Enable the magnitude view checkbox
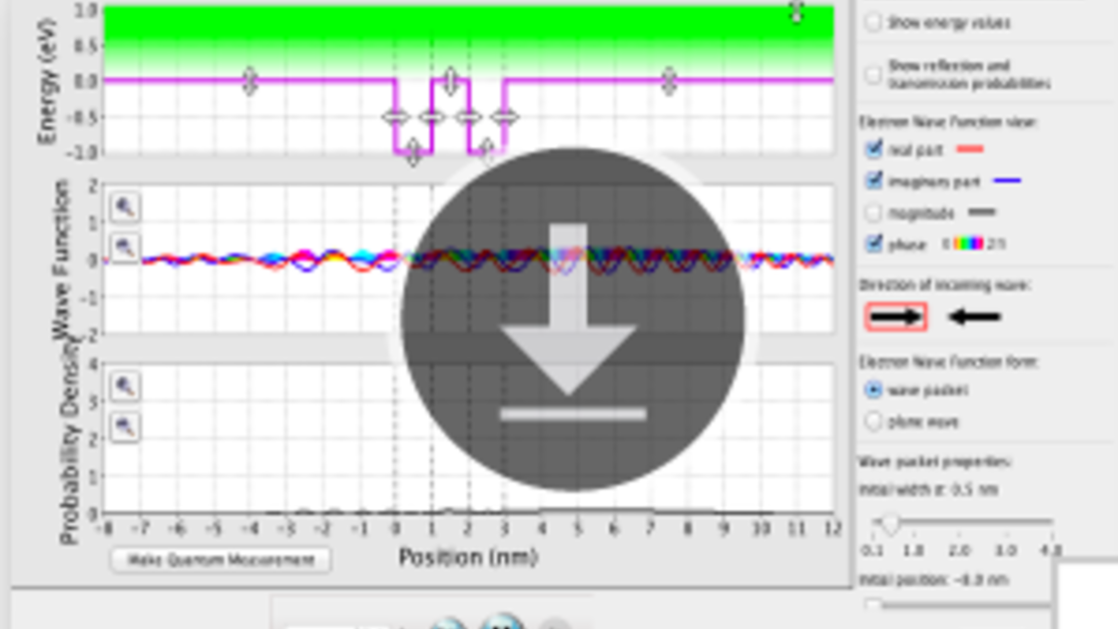Screen dimensions: 1118x629 pos(874,213)
